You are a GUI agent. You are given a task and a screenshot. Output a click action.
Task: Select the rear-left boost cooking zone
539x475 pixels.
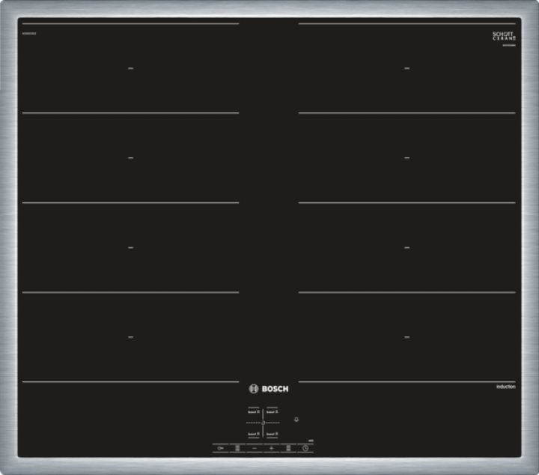(x=254, y=411)
